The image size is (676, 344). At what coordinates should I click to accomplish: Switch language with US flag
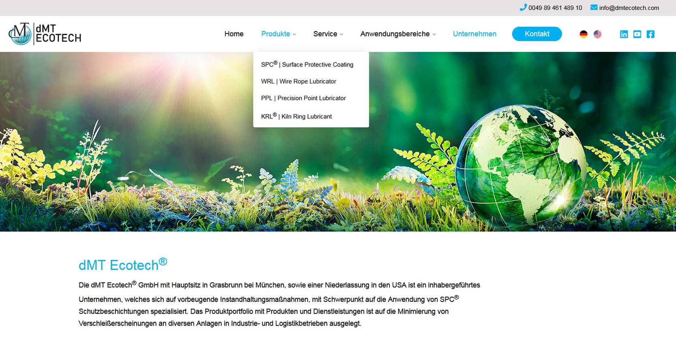597,34
